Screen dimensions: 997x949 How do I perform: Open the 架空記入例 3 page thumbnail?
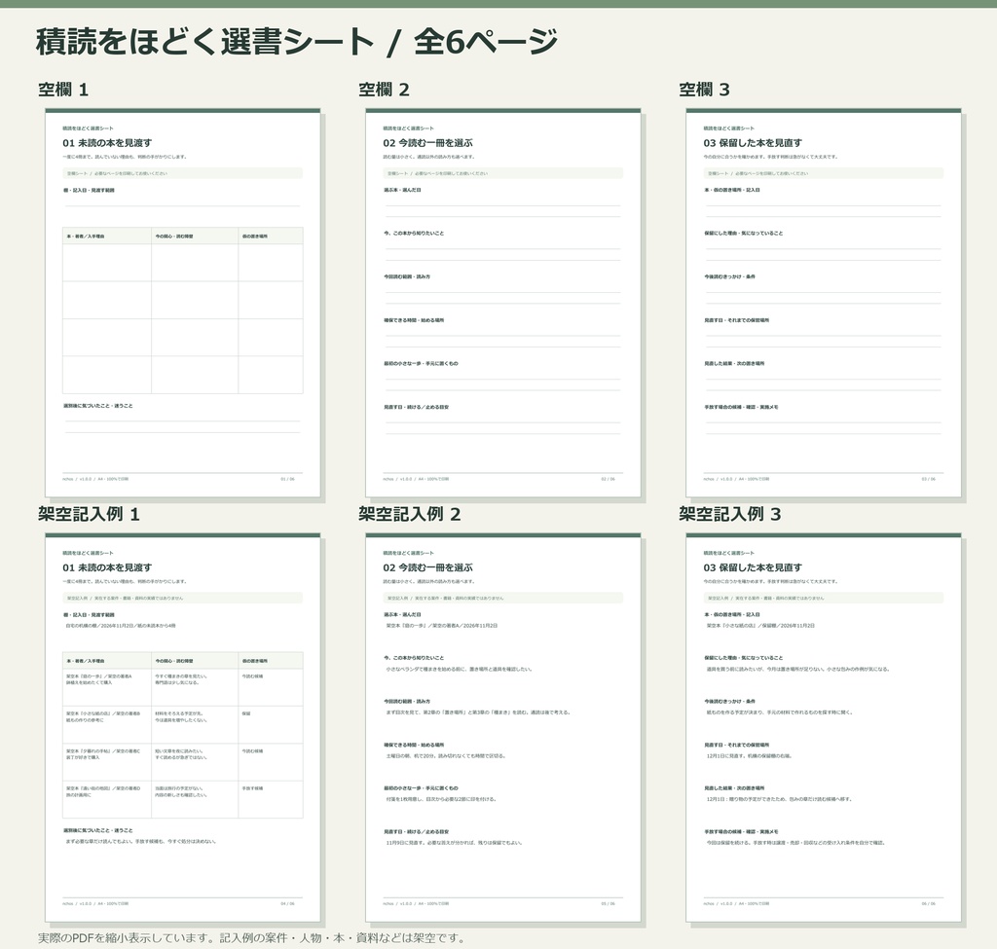pyautogui.click(x=824, y=727)
